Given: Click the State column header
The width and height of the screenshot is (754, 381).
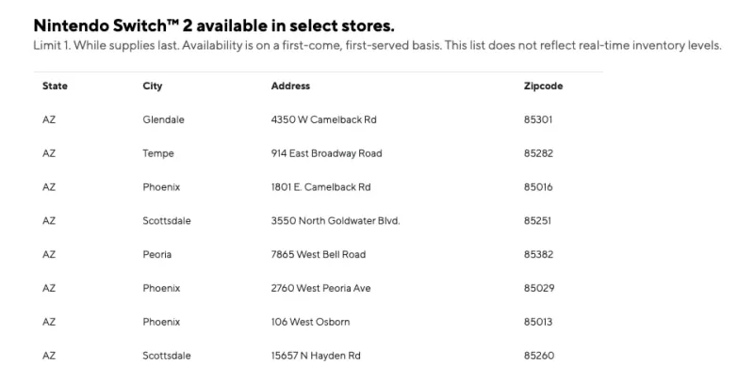Looking at the screenshot, I should (x=55, y=87).
